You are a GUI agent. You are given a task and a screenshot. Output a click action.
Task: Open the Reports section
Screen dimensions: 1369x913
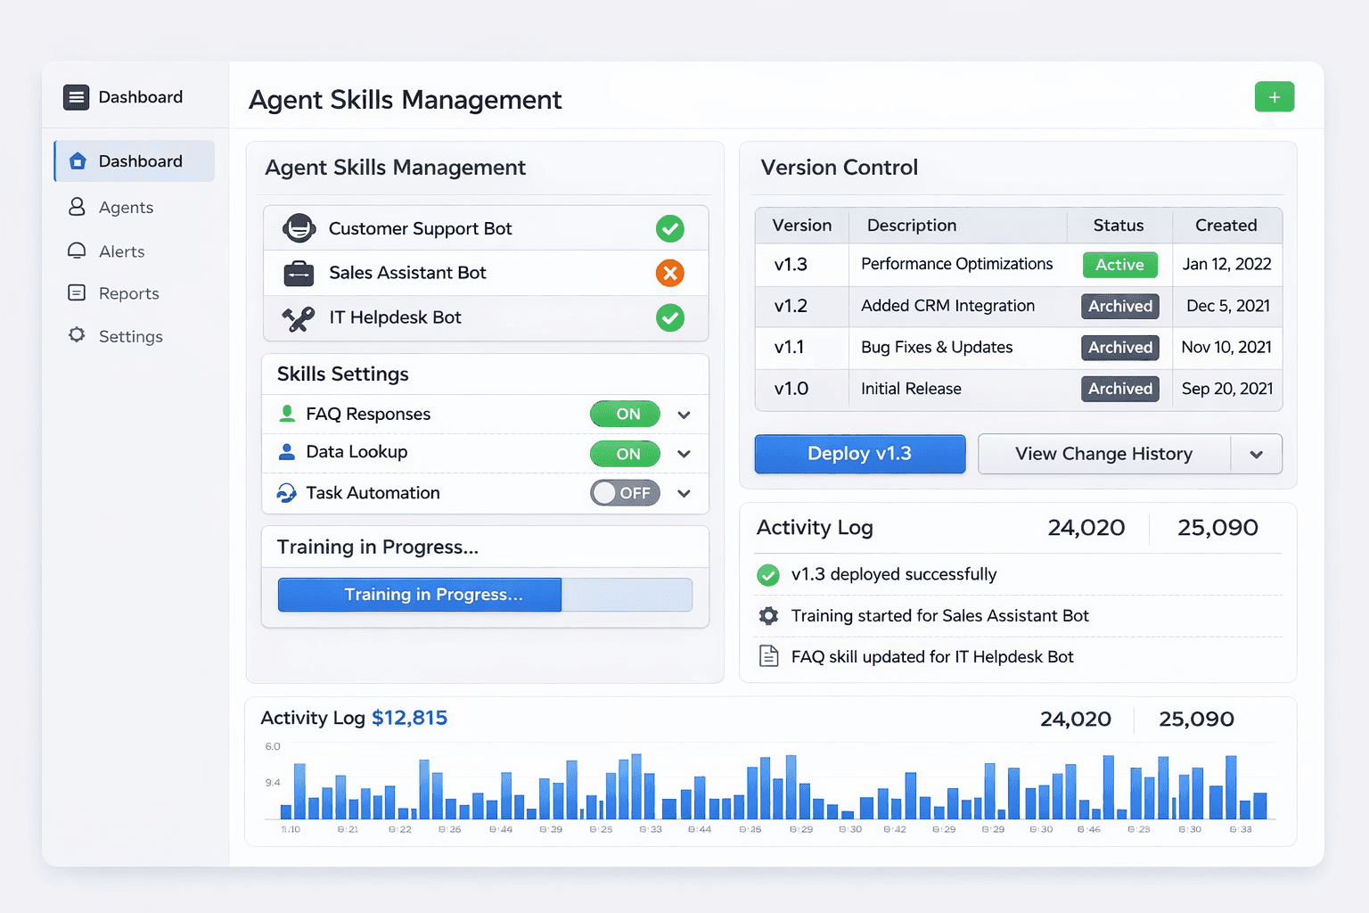point(77,293)
